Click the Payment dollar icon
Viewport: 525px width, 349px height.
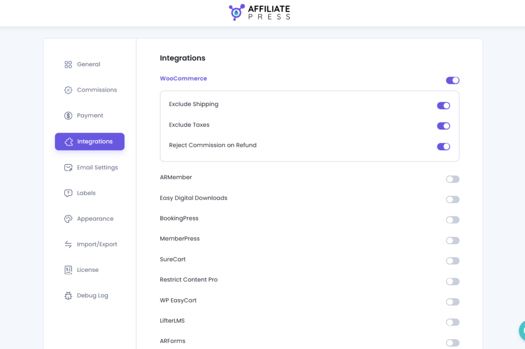pos(68,116)
